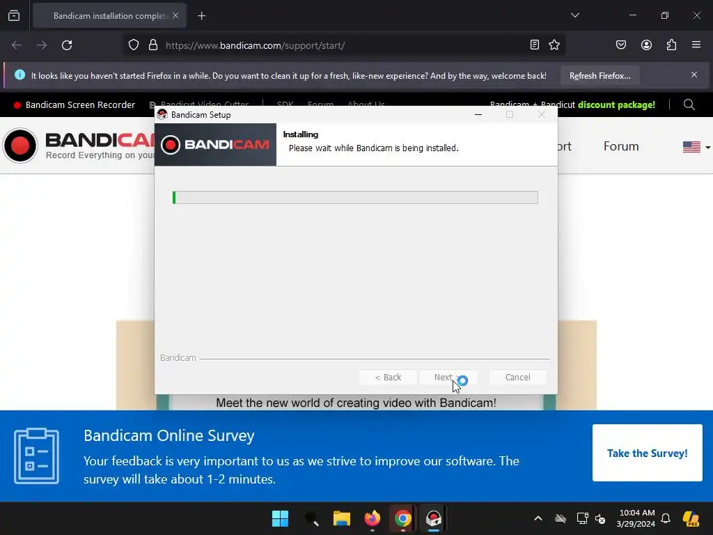The height and width of the screenshot is (535, 713).
Task: Click Refresh Firefox... button
Action: click(x=600, y=75)
